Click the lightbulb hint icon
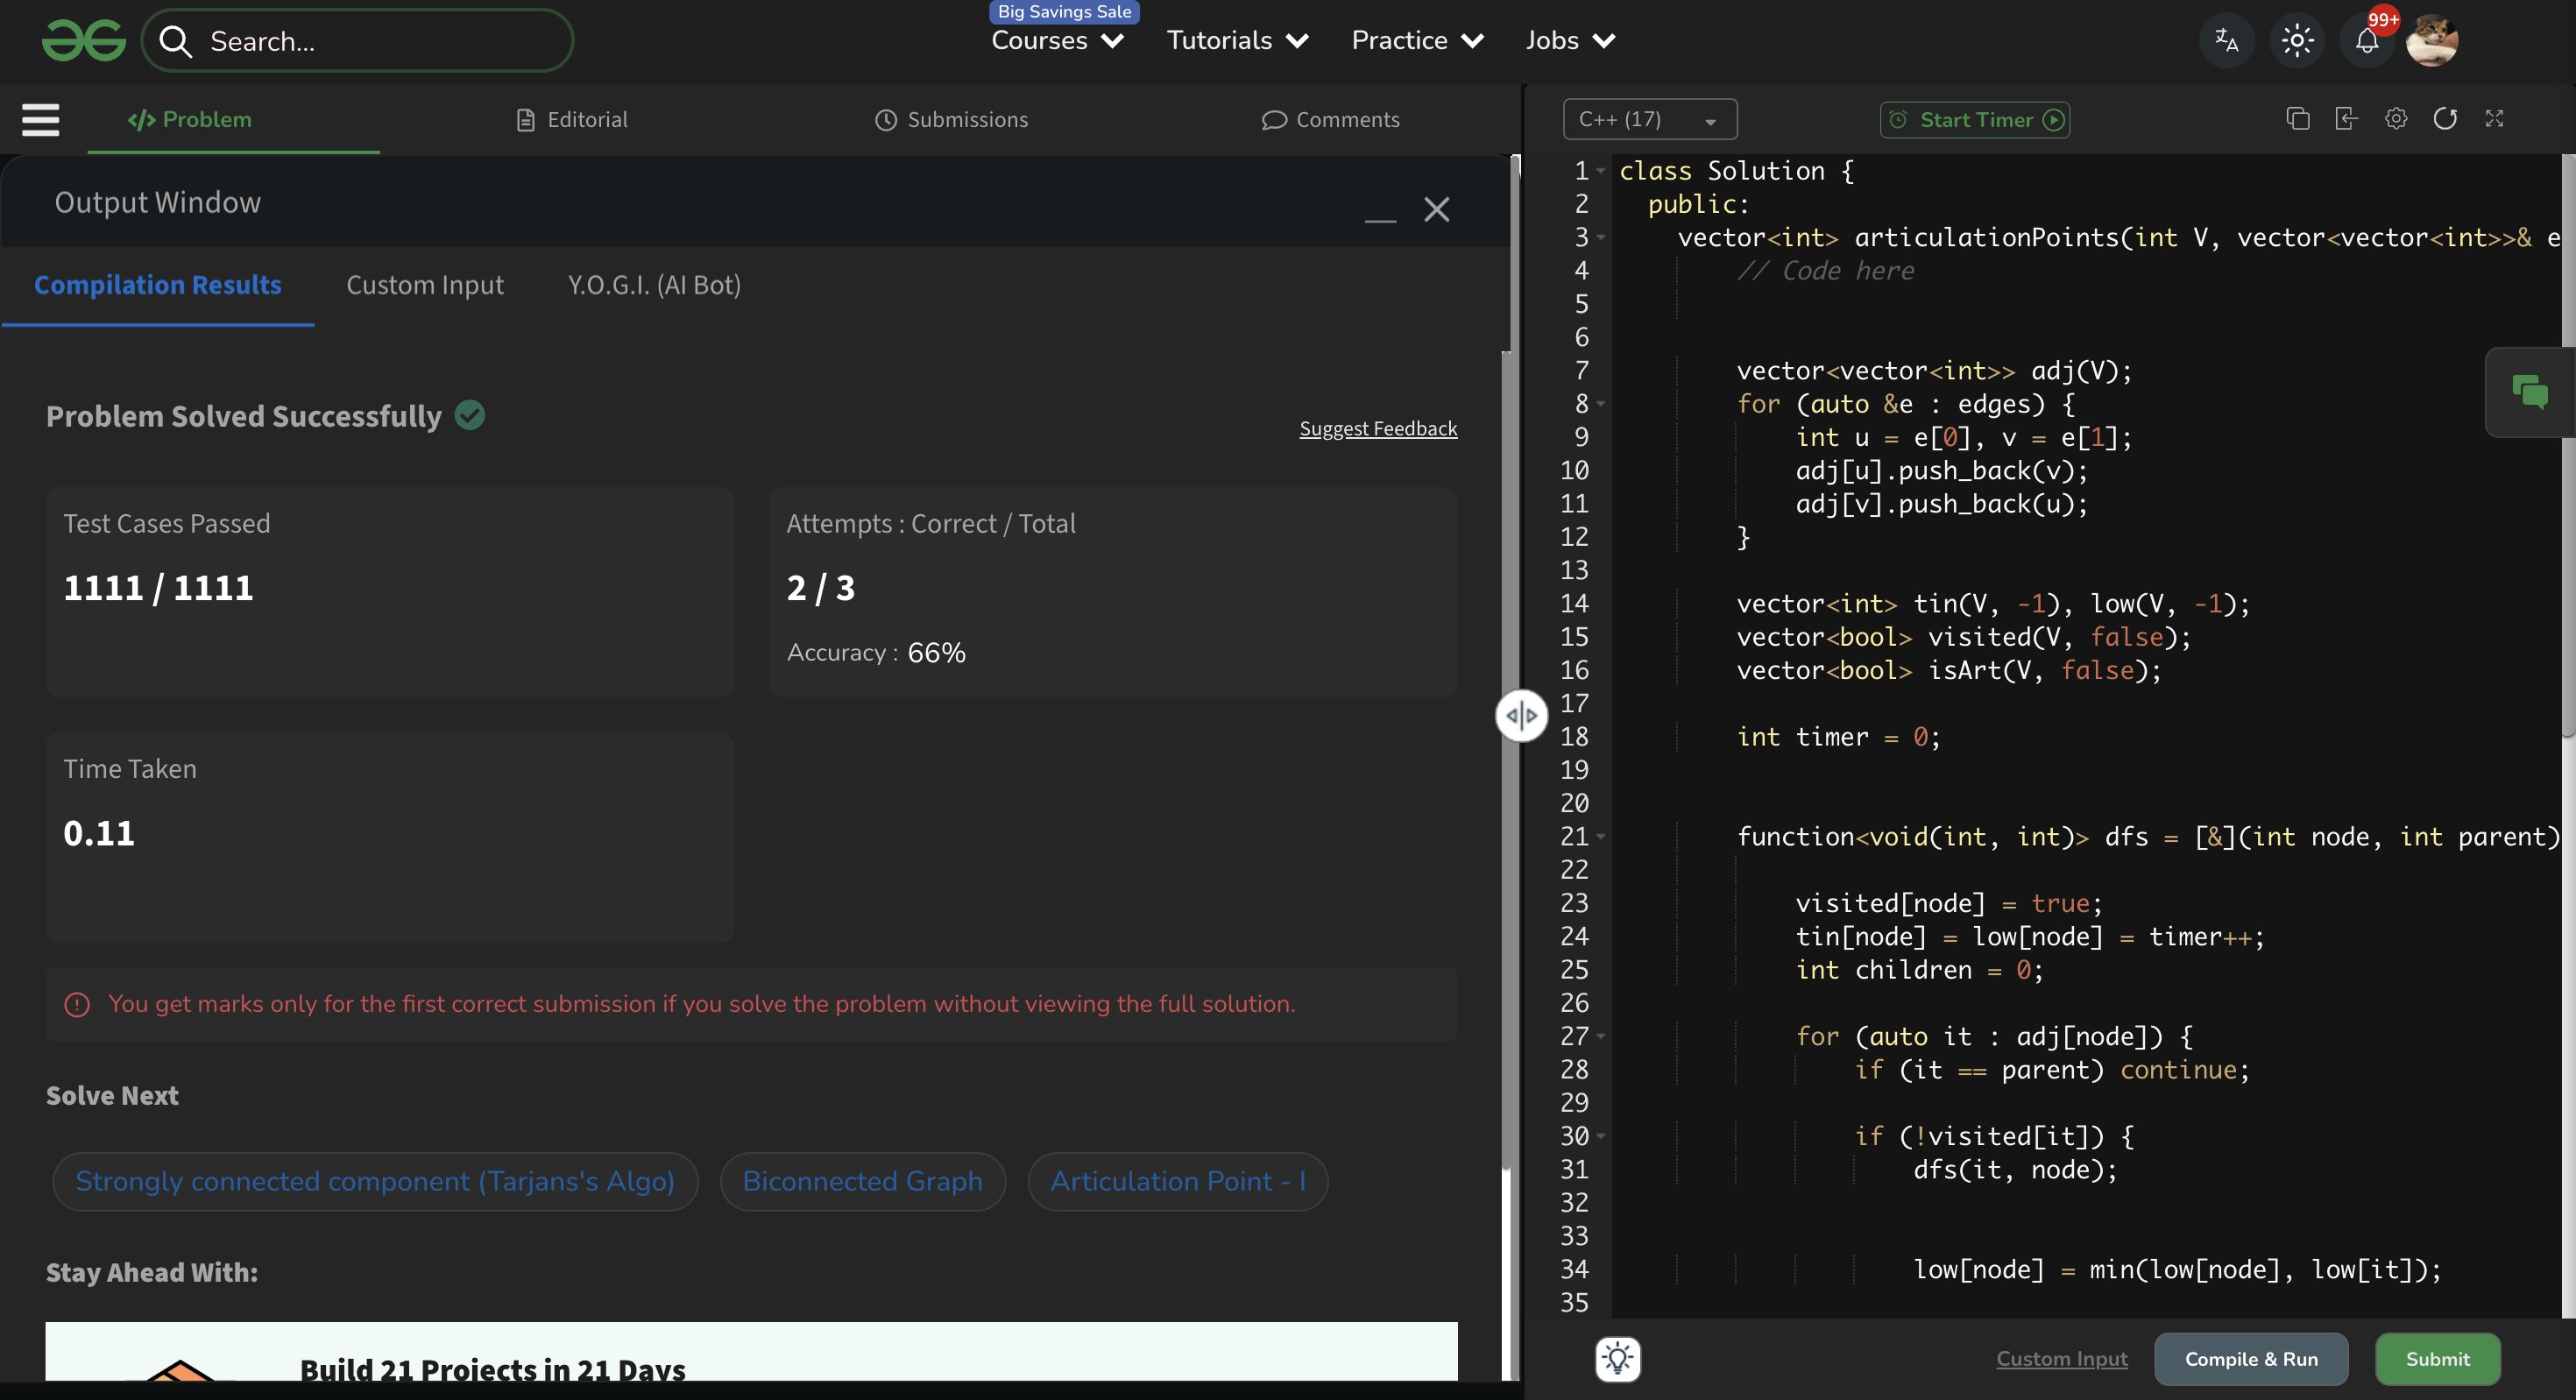The width and height of the screenshot is (2576, 1400). pyautogui.click(x=1618, y=1359)
